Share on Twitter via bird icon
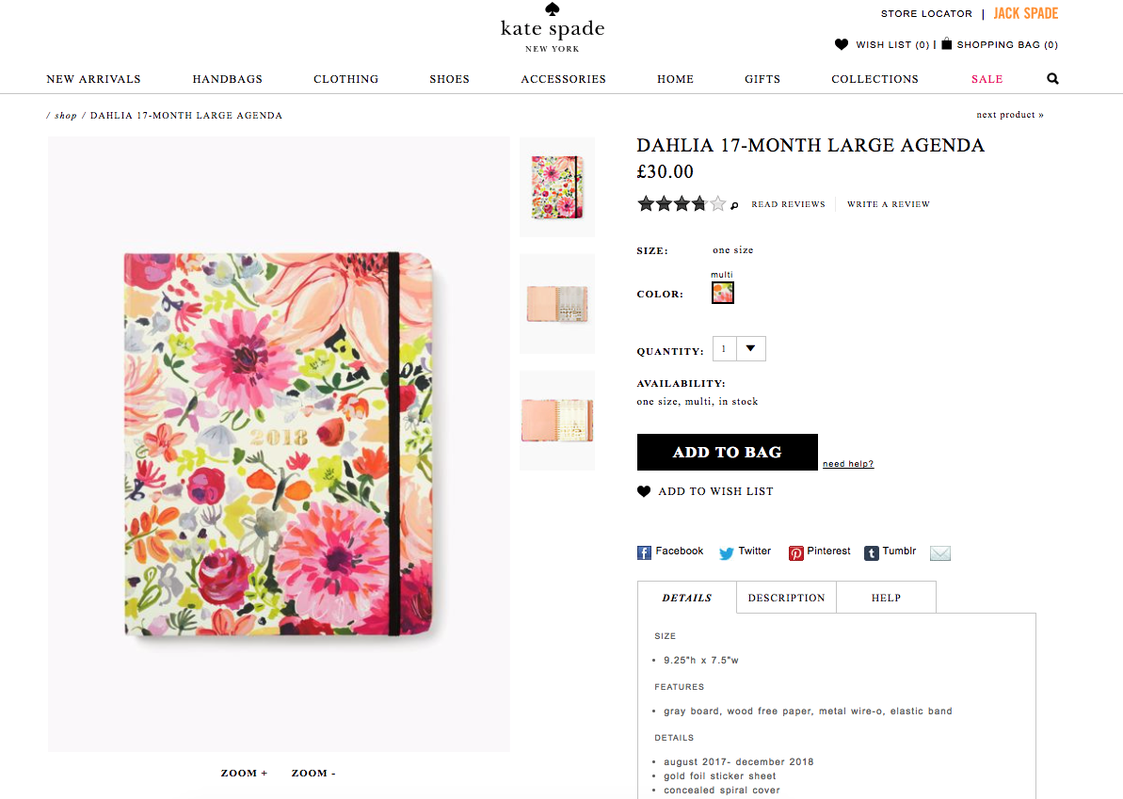Image resolution: width=1123 pixels, height=799 pixels. click(726, 553)
